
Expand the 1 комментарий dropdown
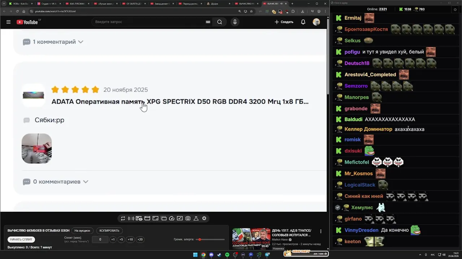pos(53,42)
